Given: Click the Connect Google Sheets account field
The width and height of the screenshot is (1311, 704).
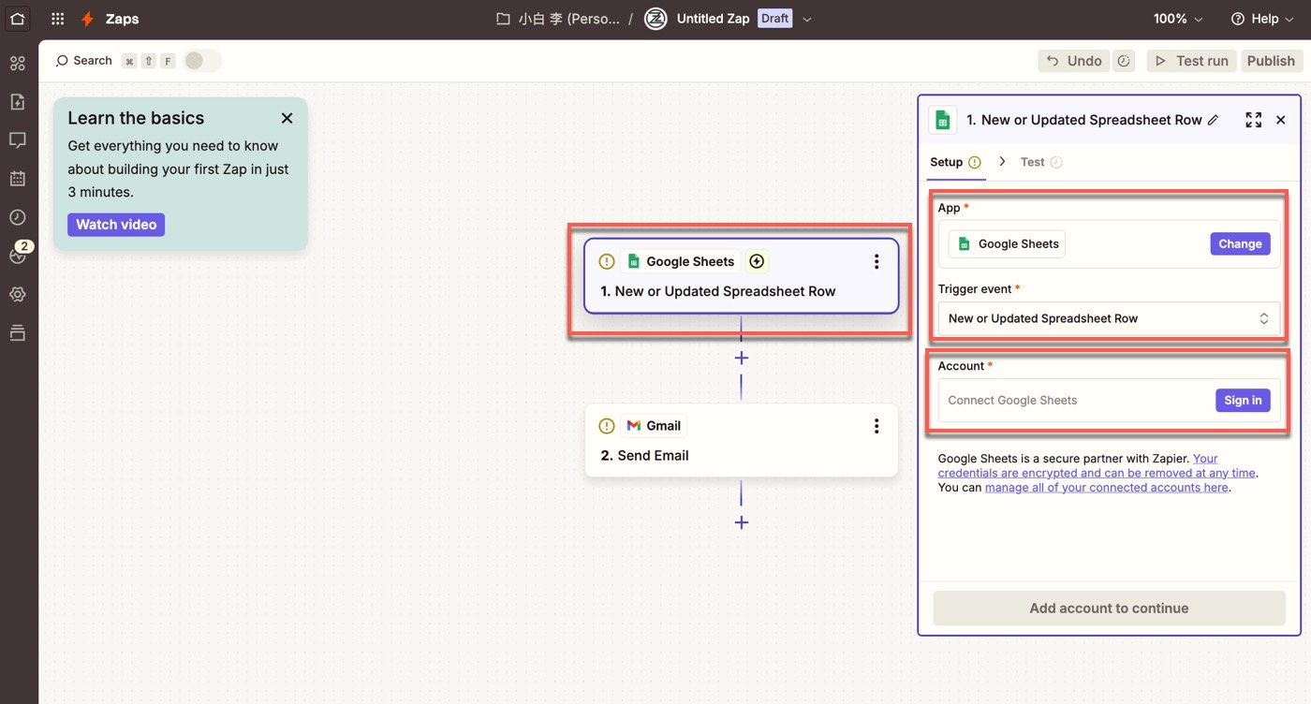Looking at the screenshot, I should pyautogui.click(x=1109, y=401).
